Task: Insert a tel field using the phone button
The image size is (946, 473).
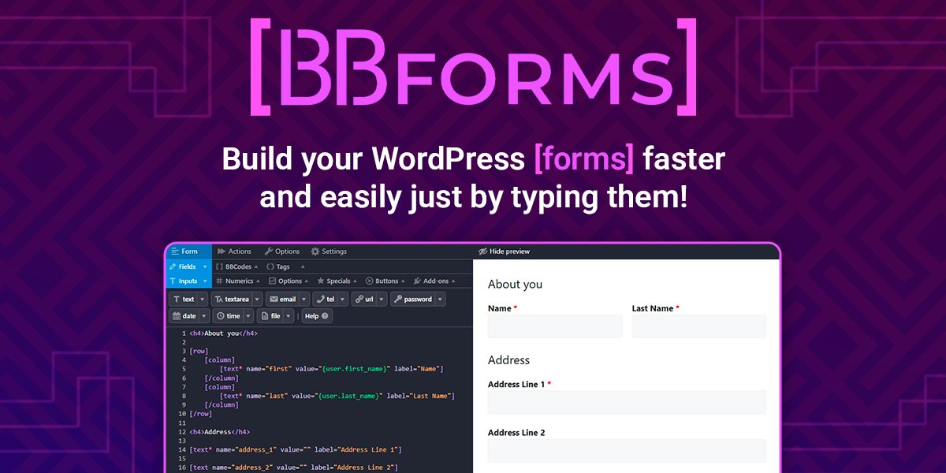Action: 325,300
